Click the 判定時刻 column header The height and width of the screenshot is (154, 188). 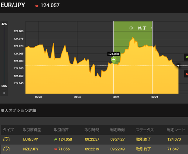click(117, 130)
